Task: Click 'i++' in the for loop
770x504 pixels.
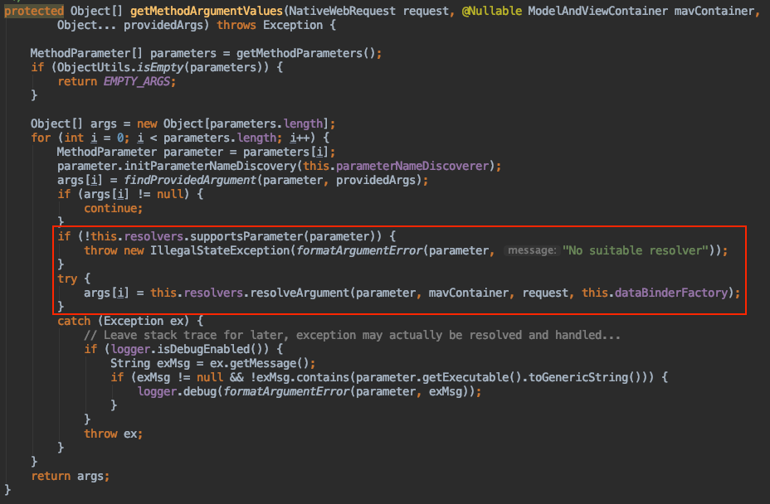Action: [300, 138]
